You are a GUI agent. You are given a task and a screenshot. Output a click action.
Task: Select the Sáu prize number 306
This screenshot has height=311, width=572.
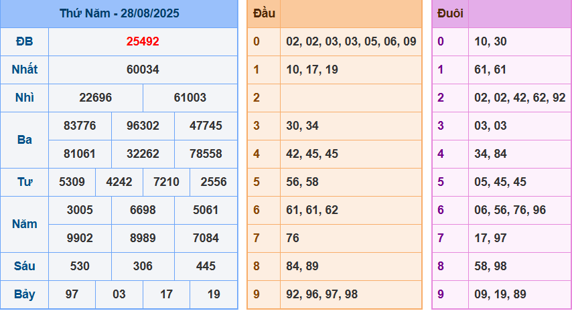point(143,266)
